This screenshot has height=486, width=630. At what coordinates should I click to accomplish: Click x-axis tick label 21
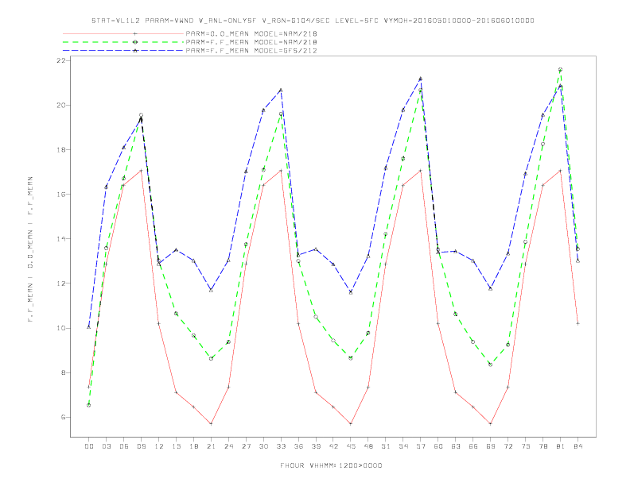[x=211, y=446]
